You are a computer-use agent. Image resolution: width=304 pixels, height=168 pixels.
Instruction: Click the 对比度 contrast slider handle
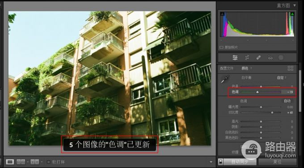[x=272, y=112]
